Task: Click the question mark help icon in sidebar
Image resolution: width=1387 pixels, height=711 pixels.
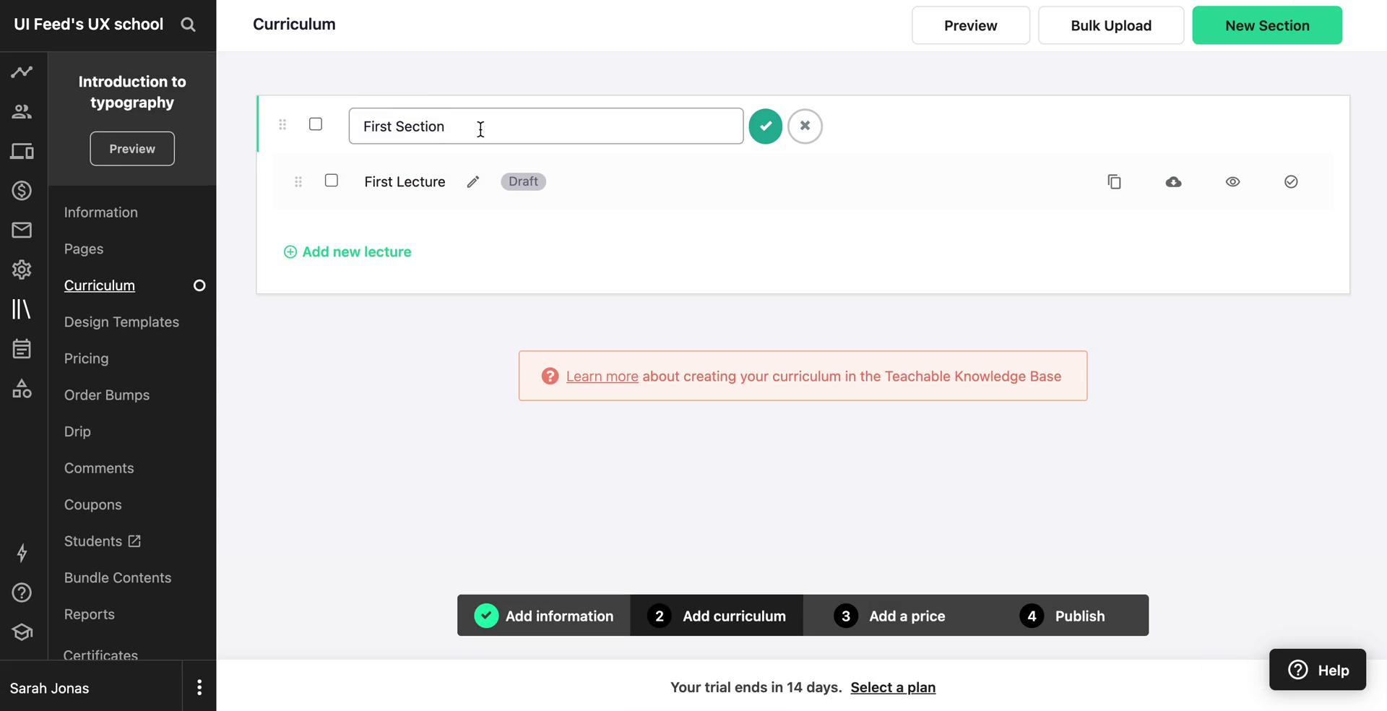Action: 22,592
